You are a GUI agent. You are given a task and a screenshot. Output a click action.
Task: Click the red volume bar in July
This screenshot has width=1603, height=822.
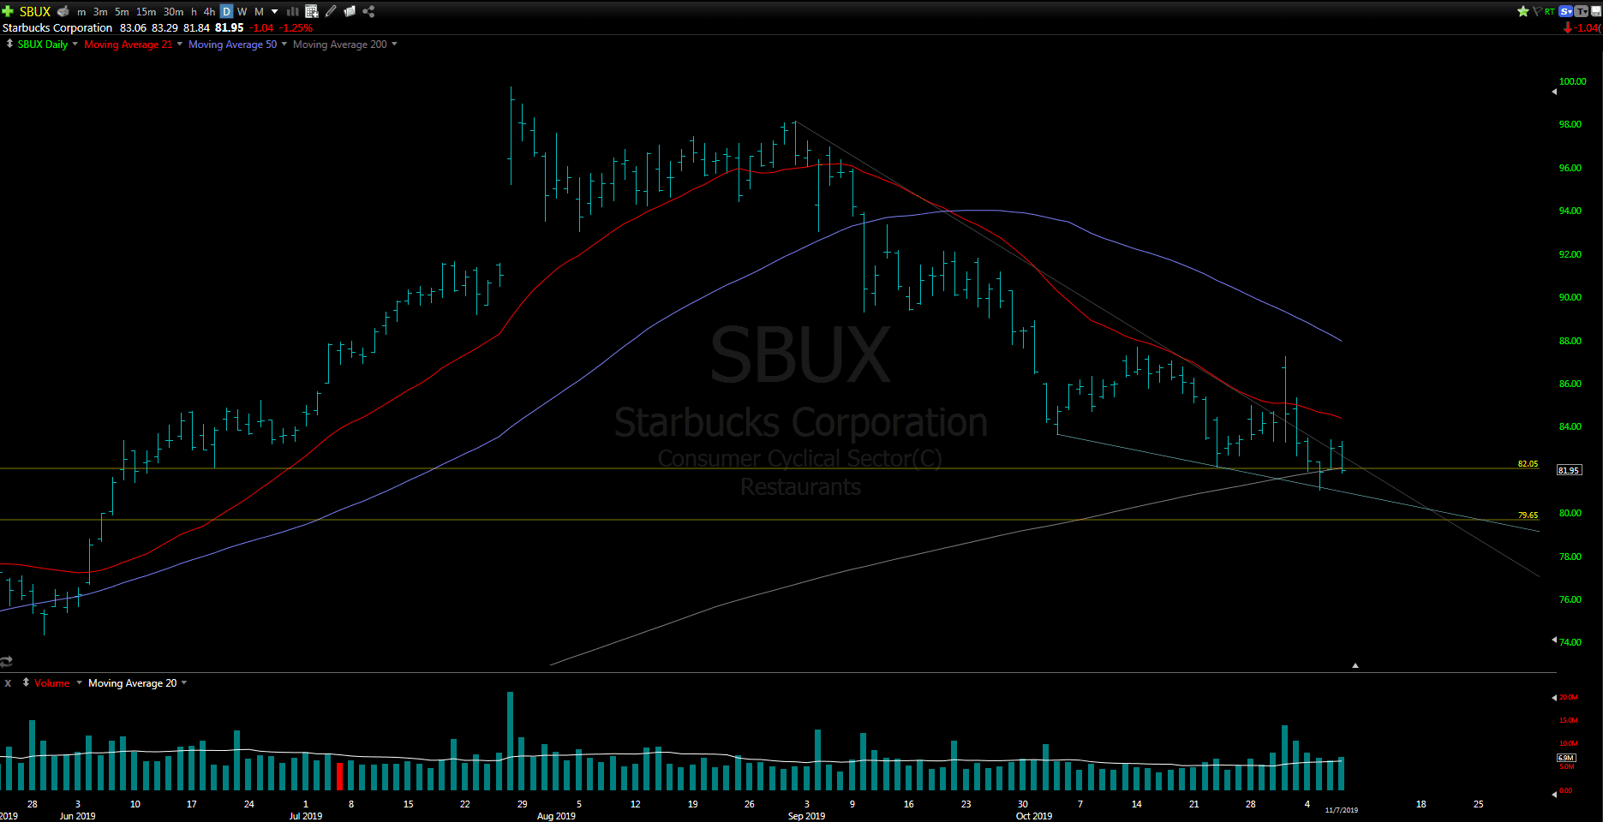point(339,776)
